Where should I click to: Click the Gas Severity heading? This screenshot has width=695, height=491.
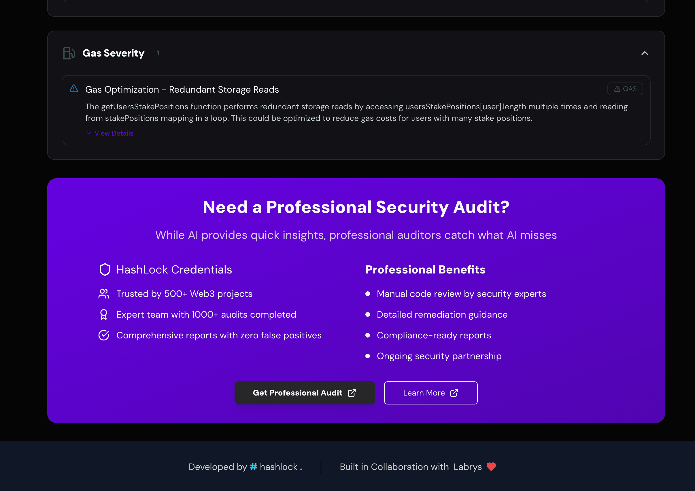(114, 53)
